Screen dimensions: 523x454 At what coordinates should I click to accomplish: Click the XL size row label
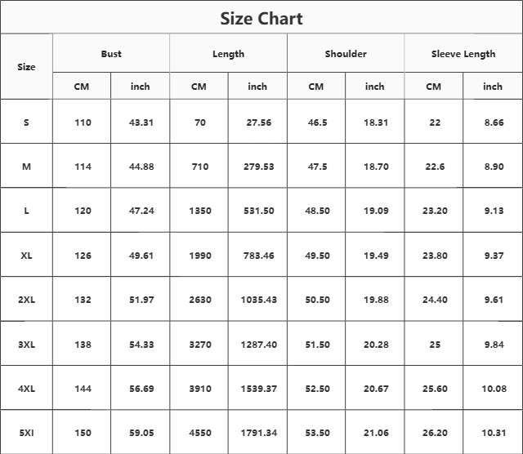(26, 256)
